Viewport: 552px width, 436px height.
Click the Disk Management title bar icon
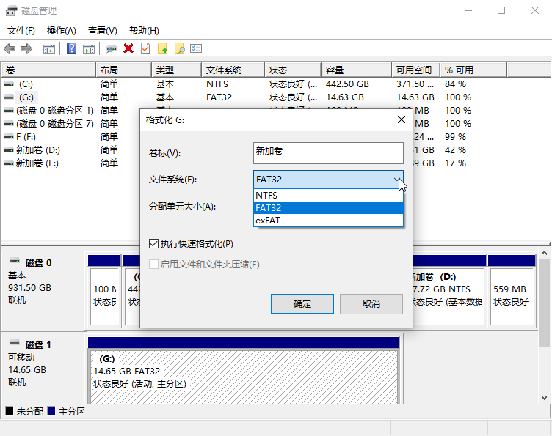[11, 11]
